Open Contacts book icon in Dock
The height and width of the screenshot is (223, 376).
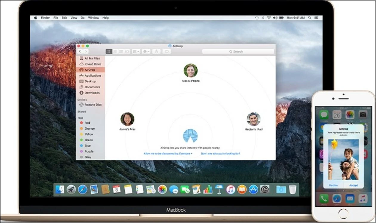(x=105, y=189)
